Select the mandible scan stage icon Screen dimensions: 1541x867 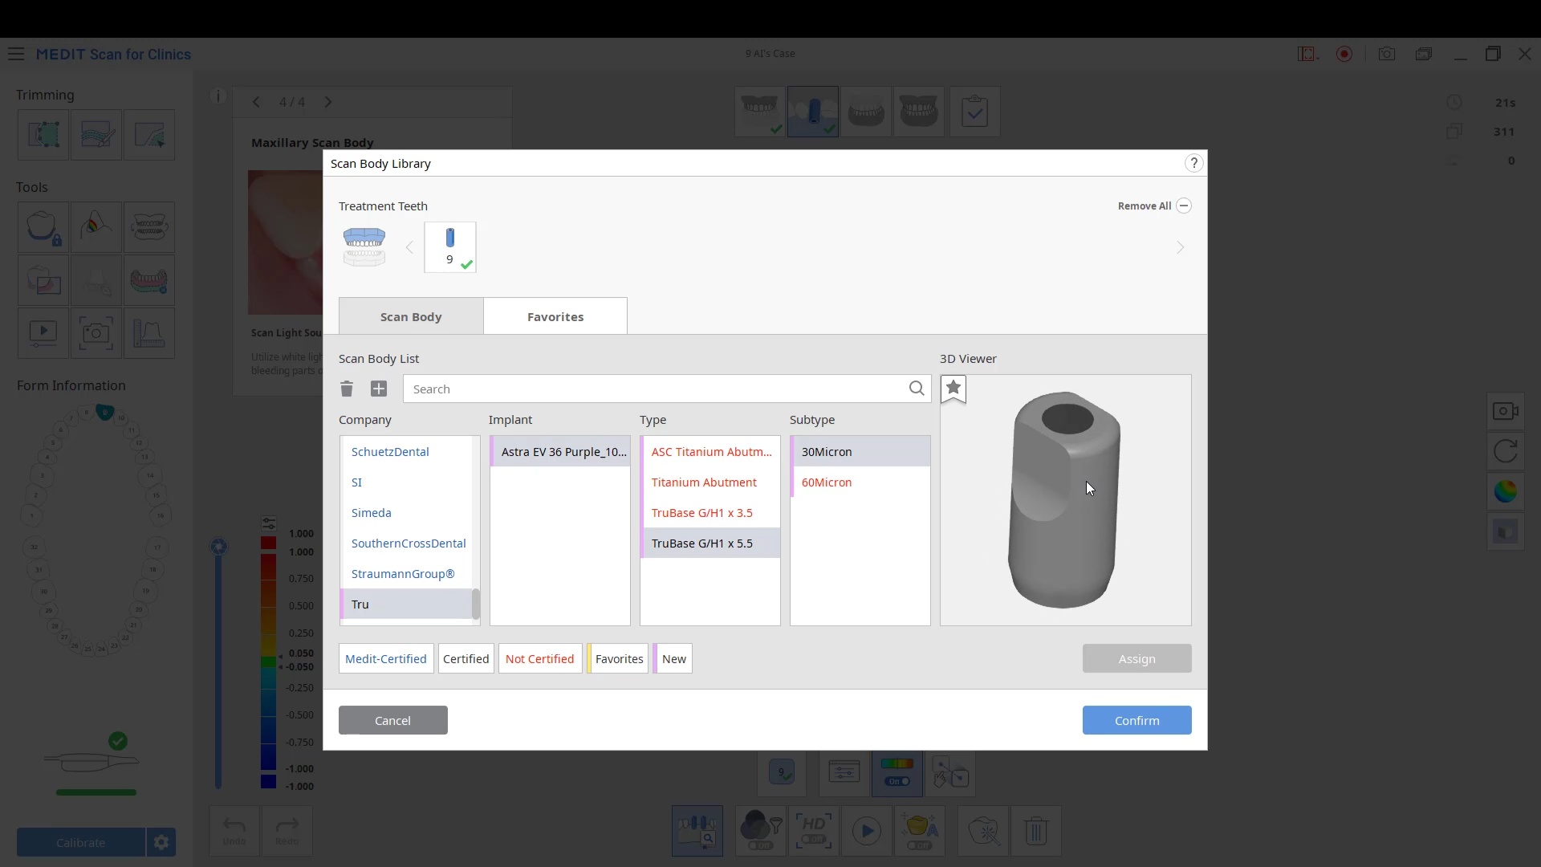point(866,112)
